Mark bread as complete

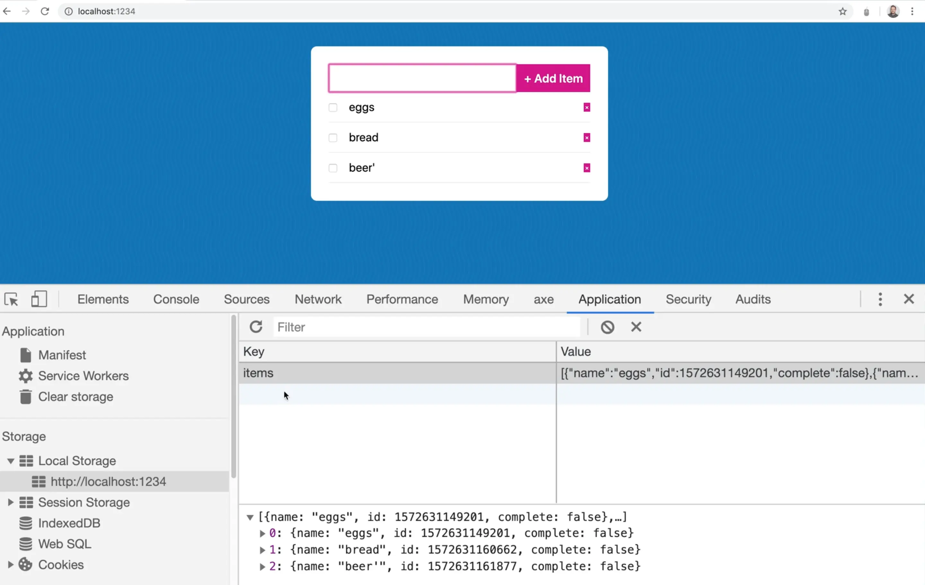[x=333, y=137]
